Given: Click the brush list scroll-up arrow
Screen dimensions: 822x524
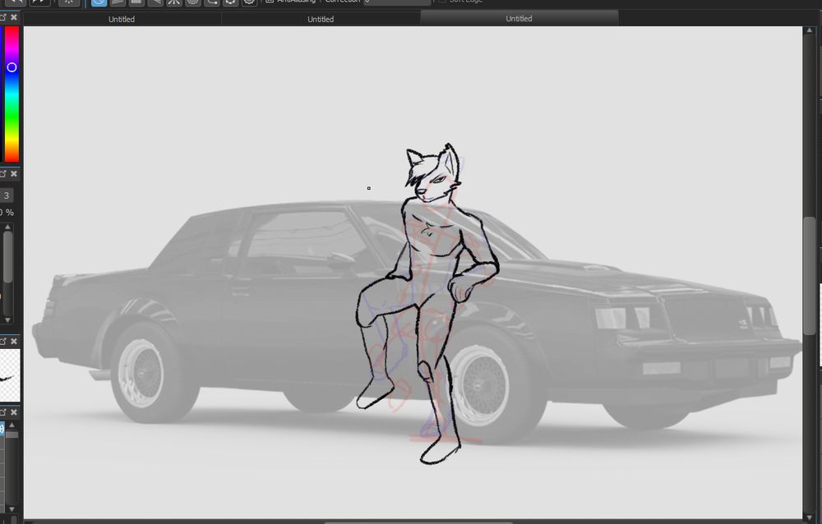Looking at the screenshot, I should [x=12, y=425].
